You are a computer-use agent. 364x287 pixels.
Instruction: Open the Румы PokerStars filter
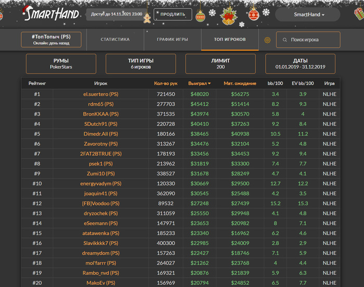point(61,64)
